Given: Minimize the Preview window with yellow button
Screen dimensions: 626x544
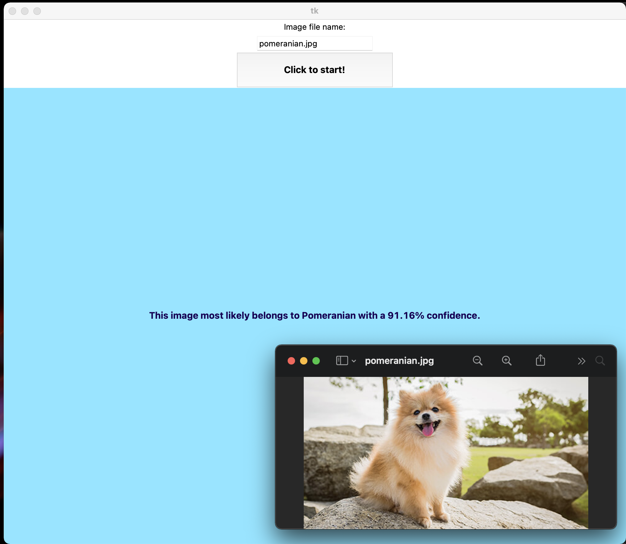Looking at the screenshot, I should coord(304,361).
